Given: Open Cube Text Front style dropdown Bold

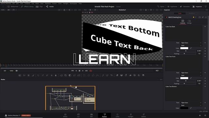Looking at the screenshot, I should coord(191,75).
